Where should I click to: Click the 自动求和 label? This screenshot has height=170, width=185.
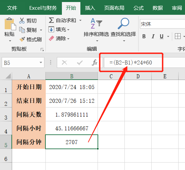click(x=66, y=20)
